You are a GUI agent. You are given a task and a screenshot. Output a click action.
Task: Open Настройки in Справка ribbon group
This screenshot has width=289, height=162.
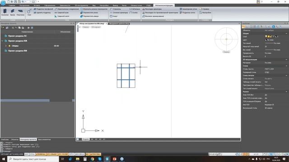pyautogui.click(x=205, y=13)
